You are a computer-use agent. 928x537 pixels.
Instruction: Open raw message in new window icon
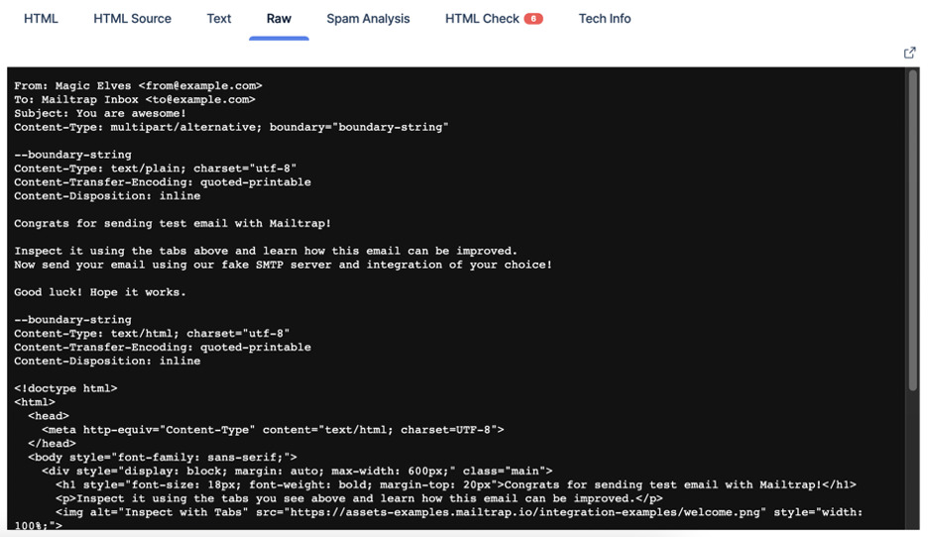click(x=909, y=54)
